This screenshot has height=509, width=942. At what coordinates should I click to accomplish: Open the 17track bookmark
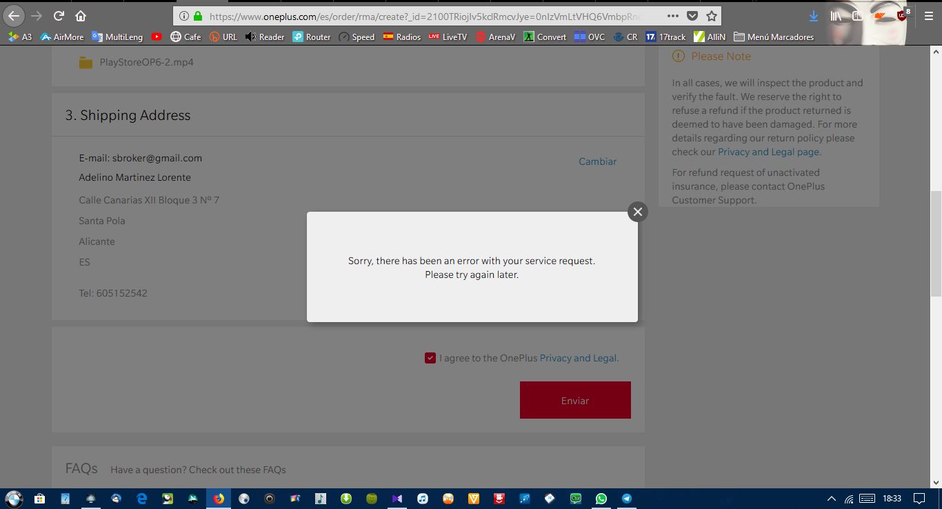(665, 37)
